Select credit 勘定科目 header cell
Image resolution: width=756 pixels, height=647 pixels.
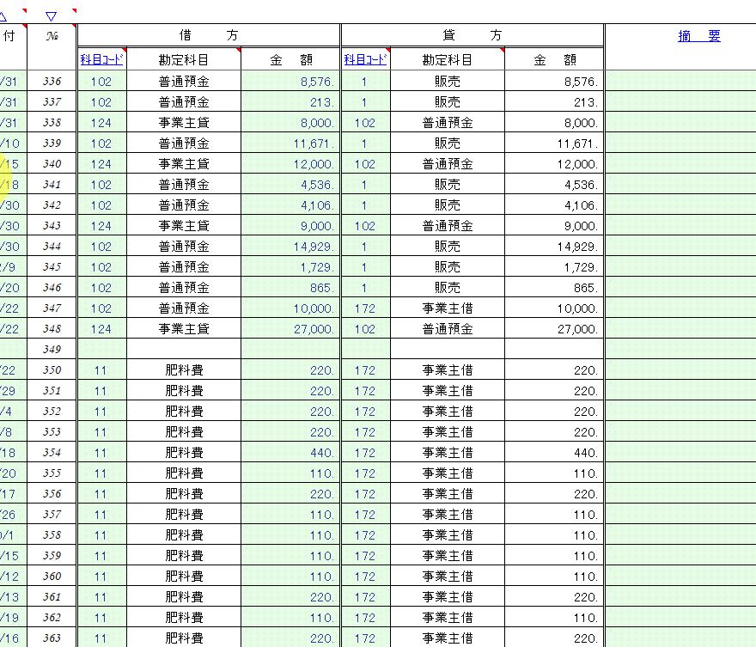448,60
